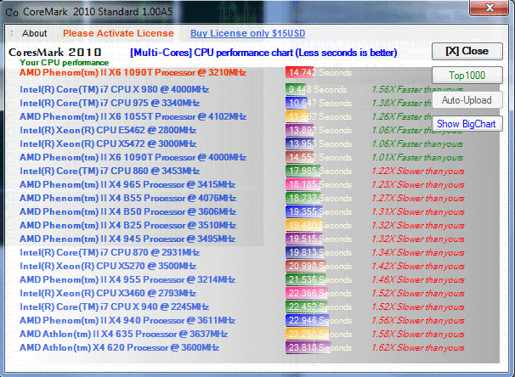Select AMD Phenom II X4 B25 @ 3510MHz
This screenshot has height=377, width=515.
[127, 225]
